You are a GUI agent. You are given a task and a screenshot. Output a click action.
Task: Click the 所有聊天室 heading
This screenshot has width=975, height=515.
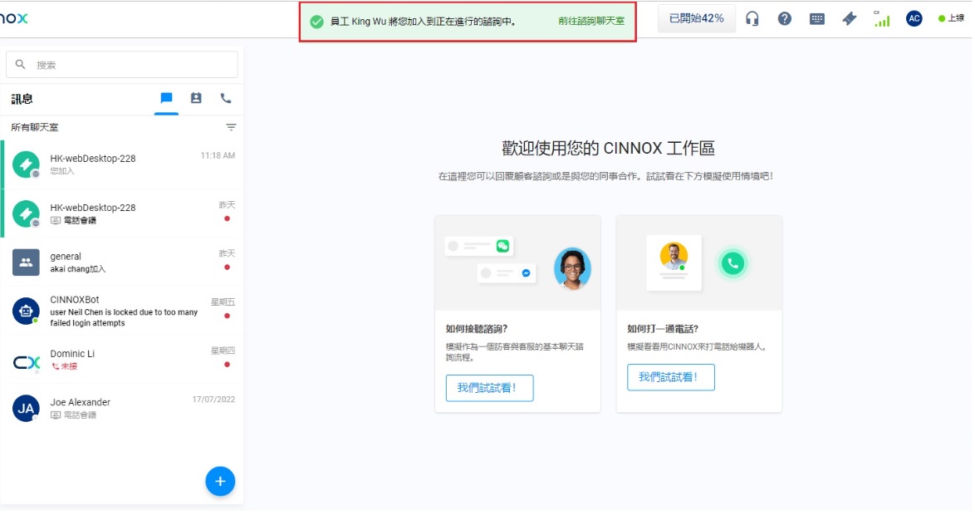point(35,128)
